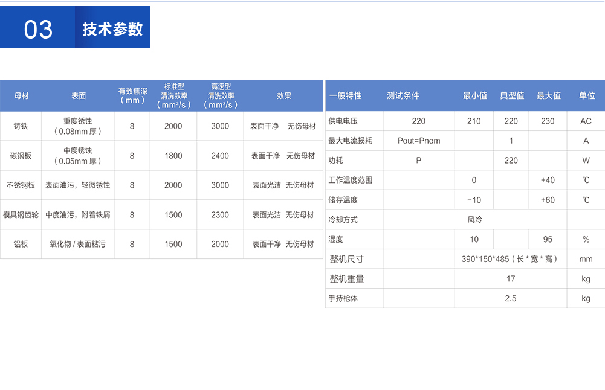Select the 一般特性 column header
Screen dimensions: 605x390
tap(345, 95)
